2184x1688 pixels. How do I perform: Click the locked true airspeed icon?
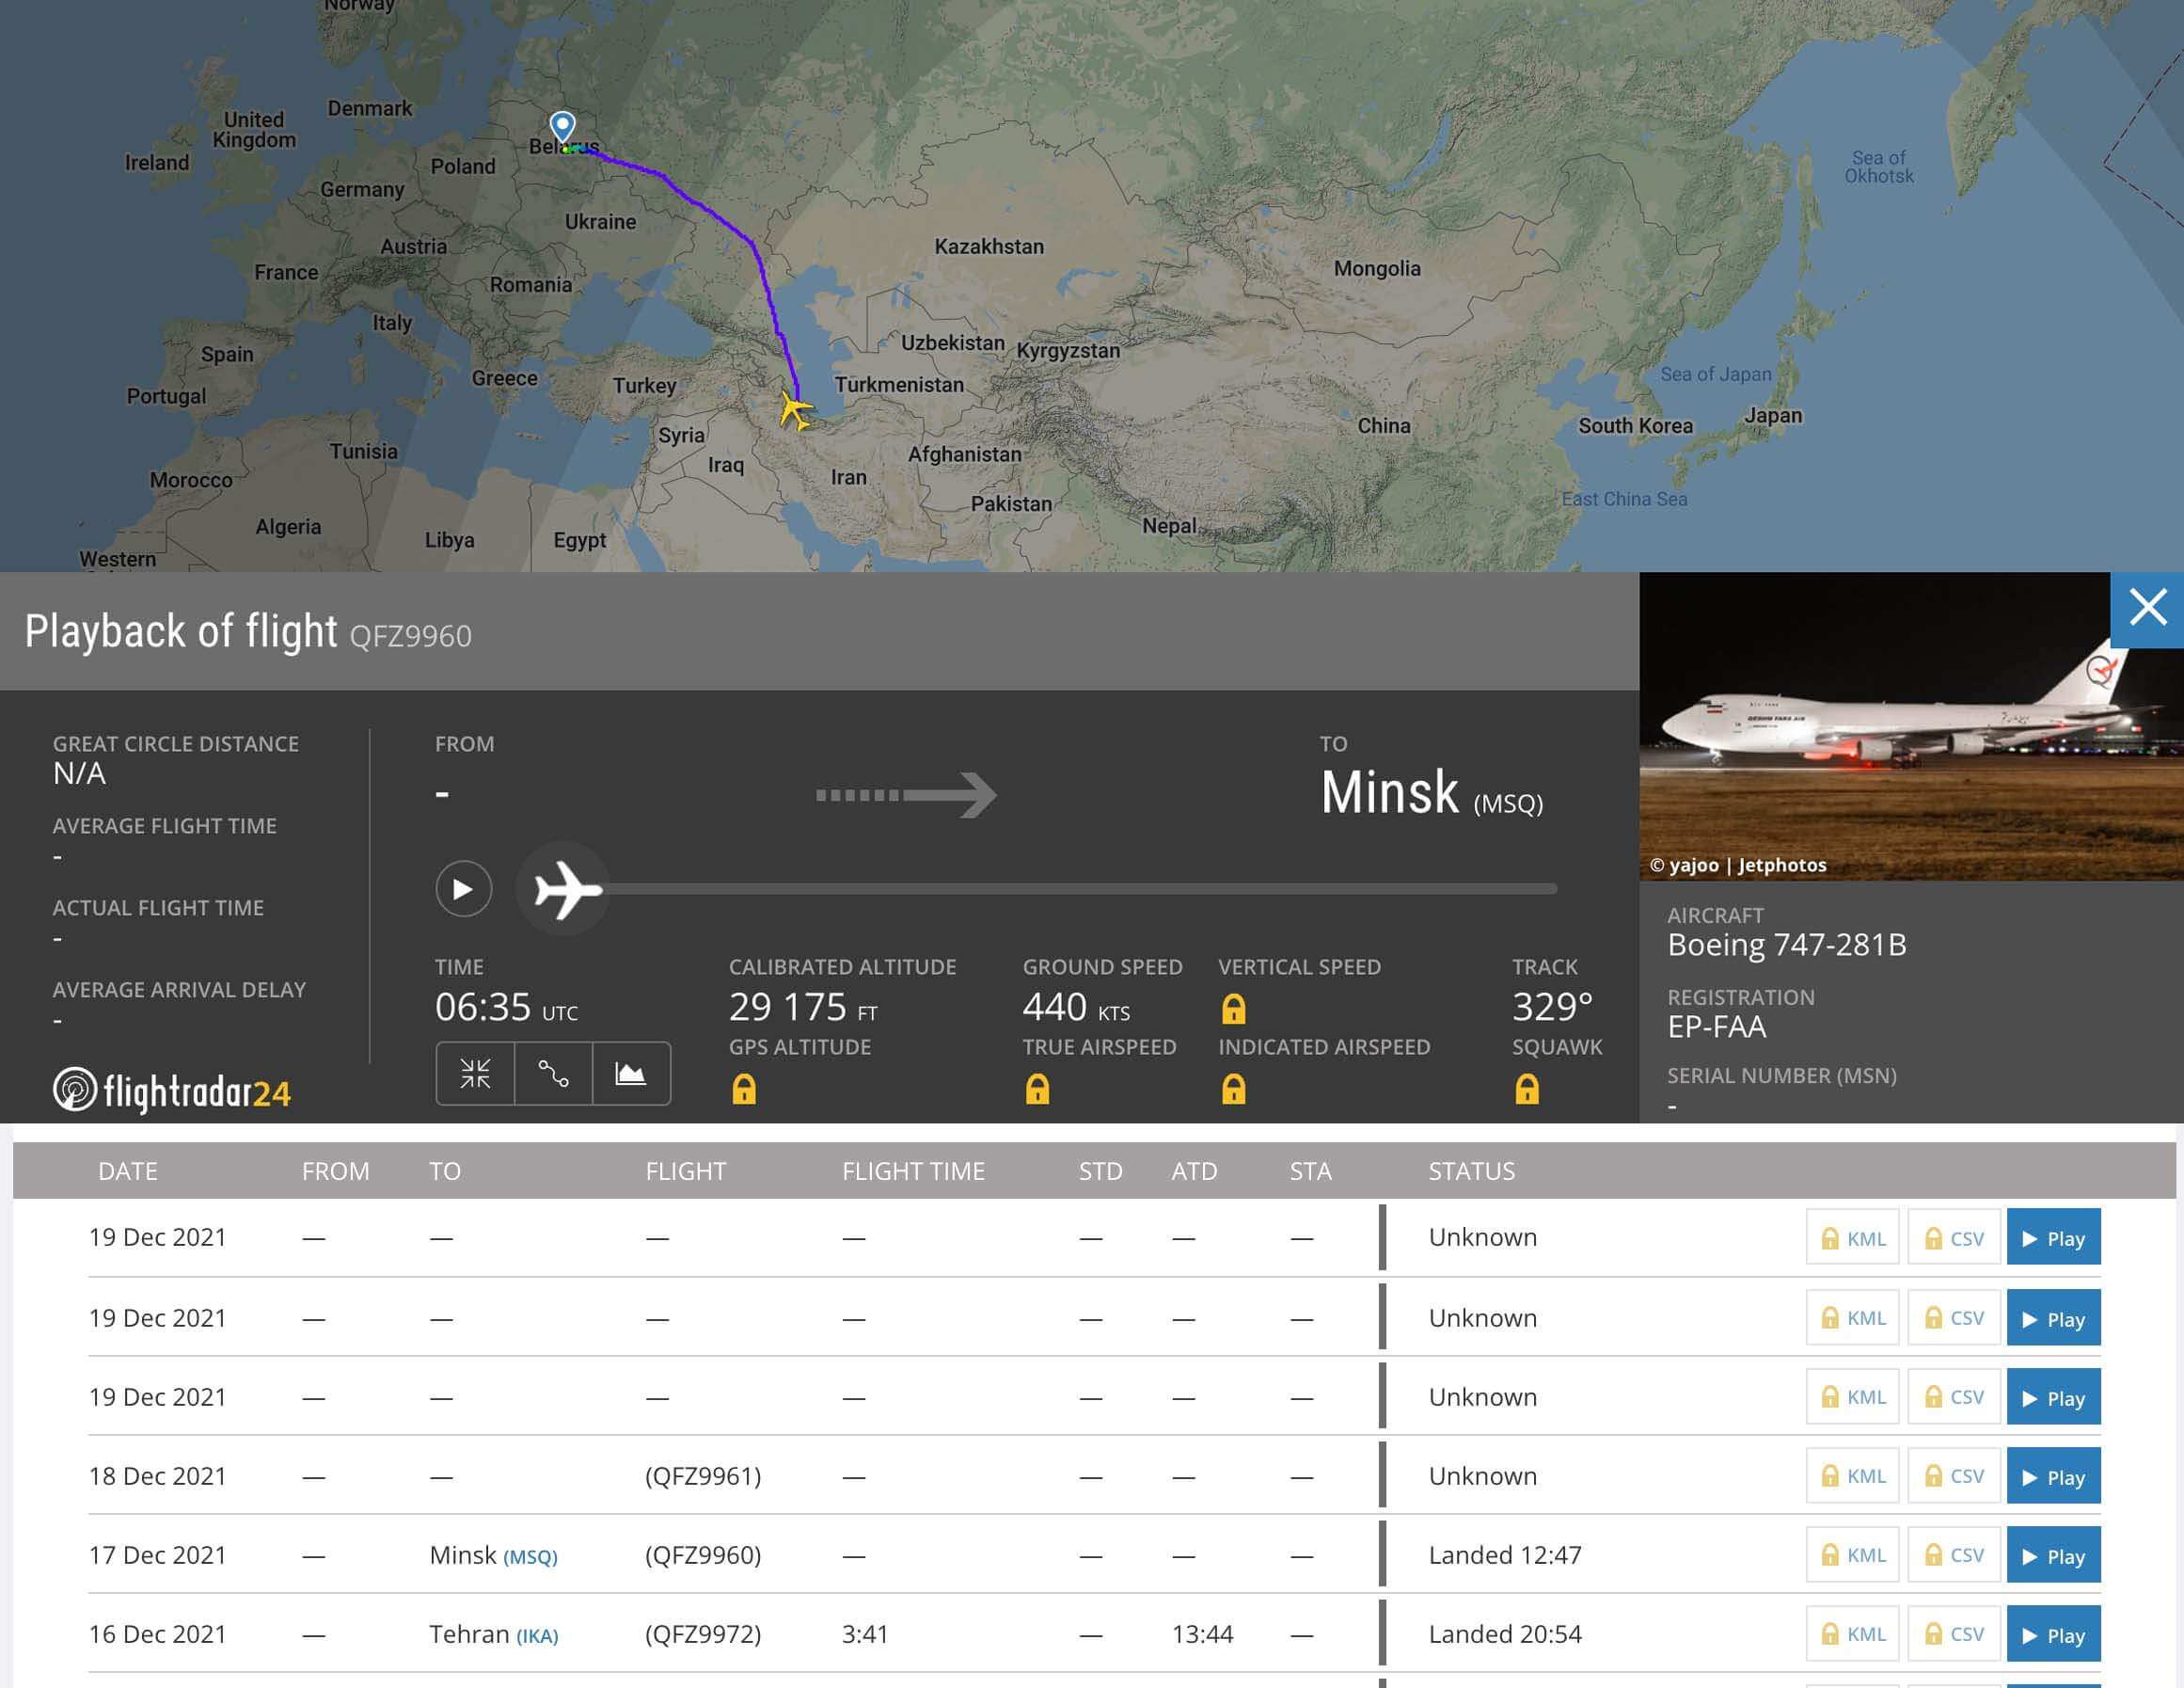coord(1037,1089)
